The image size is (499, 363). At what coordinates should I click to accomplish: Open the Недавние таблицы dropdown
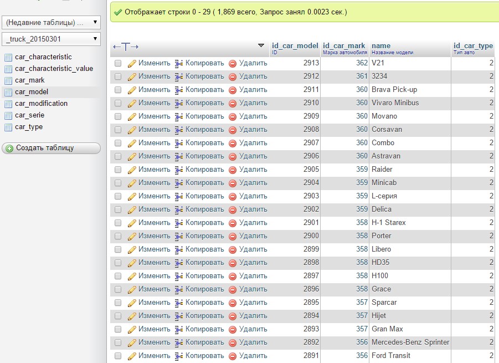52,22
